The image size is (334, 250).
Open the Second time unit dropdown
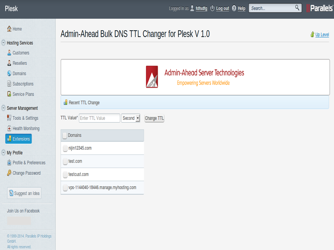point(130,118)
